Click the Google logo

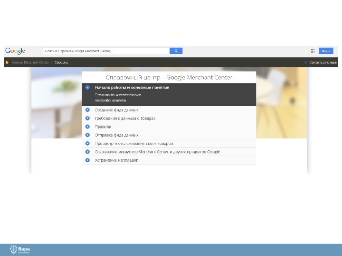pyautogui.click(x=15, y=51)
